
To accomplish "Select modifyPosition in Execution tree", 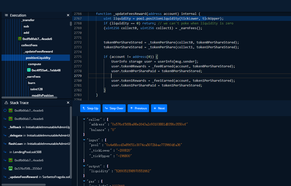I will click(43, 96).
